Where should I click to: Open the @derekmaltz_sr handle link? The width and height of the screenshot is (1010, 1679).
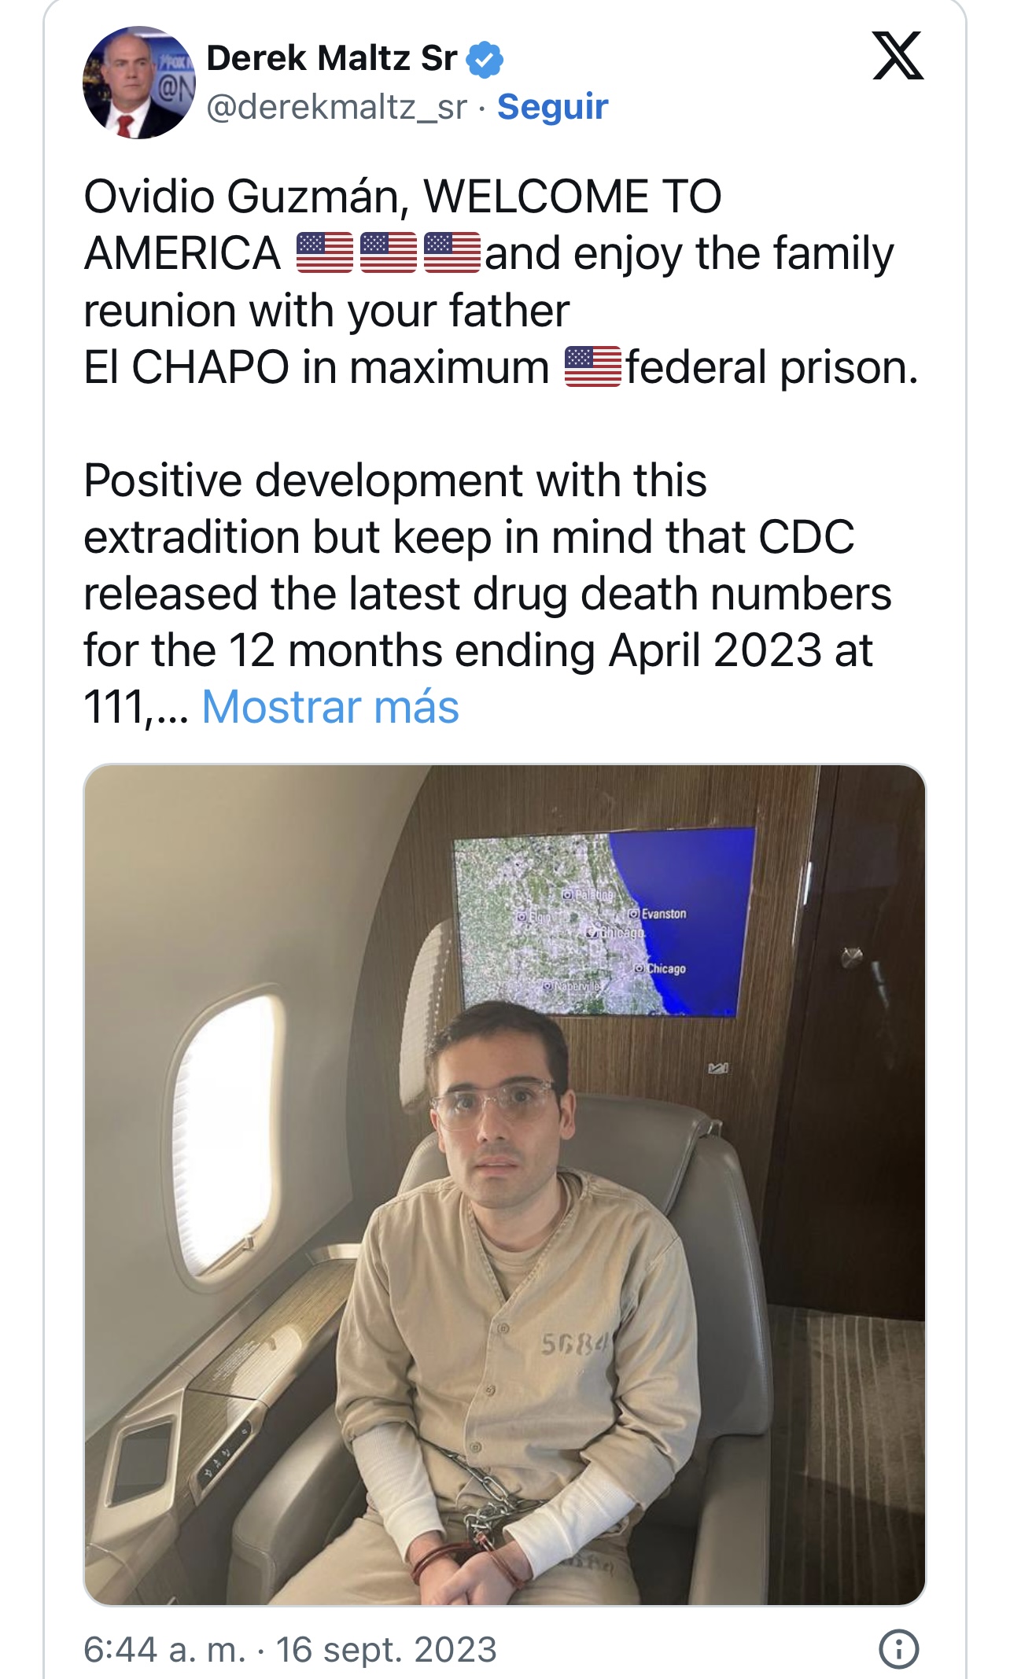[337, 107]
